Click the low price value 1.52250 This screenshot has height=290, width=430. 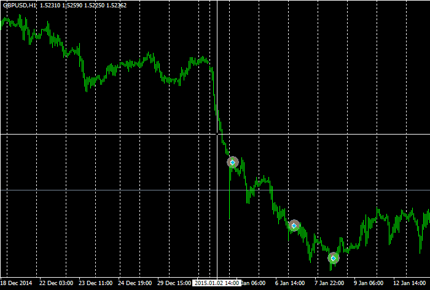click(x=94, y=5)
